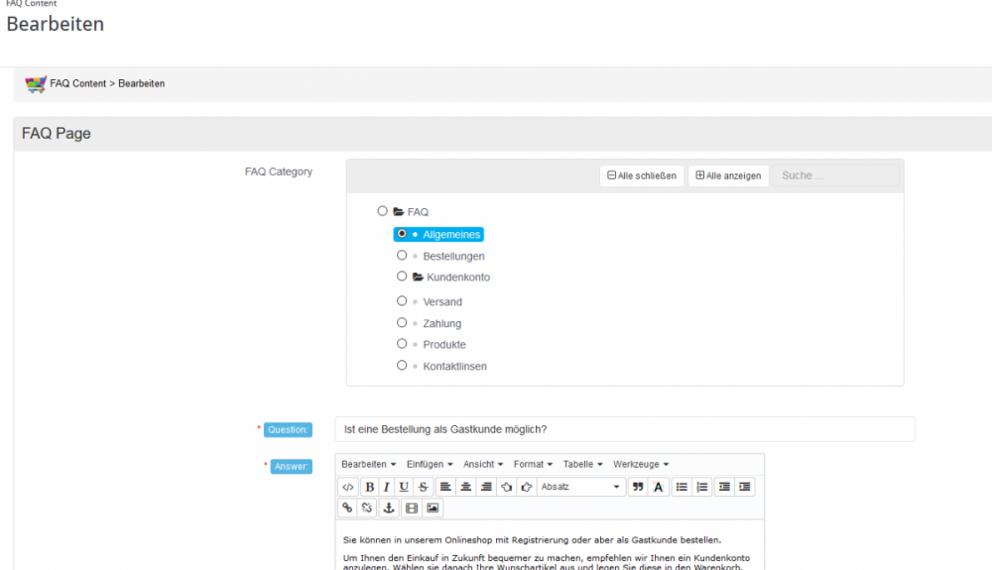Toggle bold formatting in the answer editor

(369, 487)
